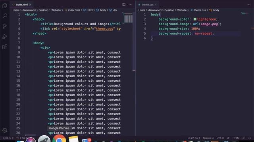Screen dimensions: 254x142
Task: Click 'Background colours and images' title text
Action: 81,24
